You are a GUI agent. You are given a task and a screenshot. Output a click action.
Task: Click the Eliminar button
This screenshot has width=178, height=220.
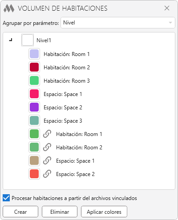[60, 212]
